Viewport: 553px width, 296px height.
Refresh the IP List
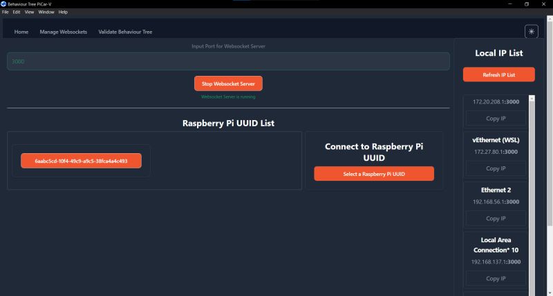498,75
